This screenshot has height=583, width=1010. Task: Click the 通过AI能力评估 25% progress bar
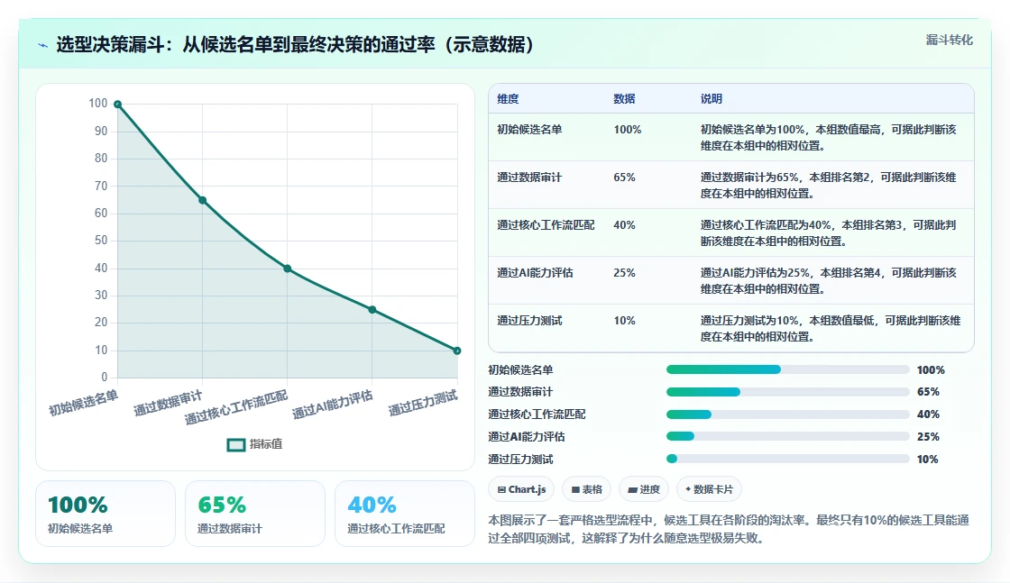pyautogui.click(x=788, y=436)
